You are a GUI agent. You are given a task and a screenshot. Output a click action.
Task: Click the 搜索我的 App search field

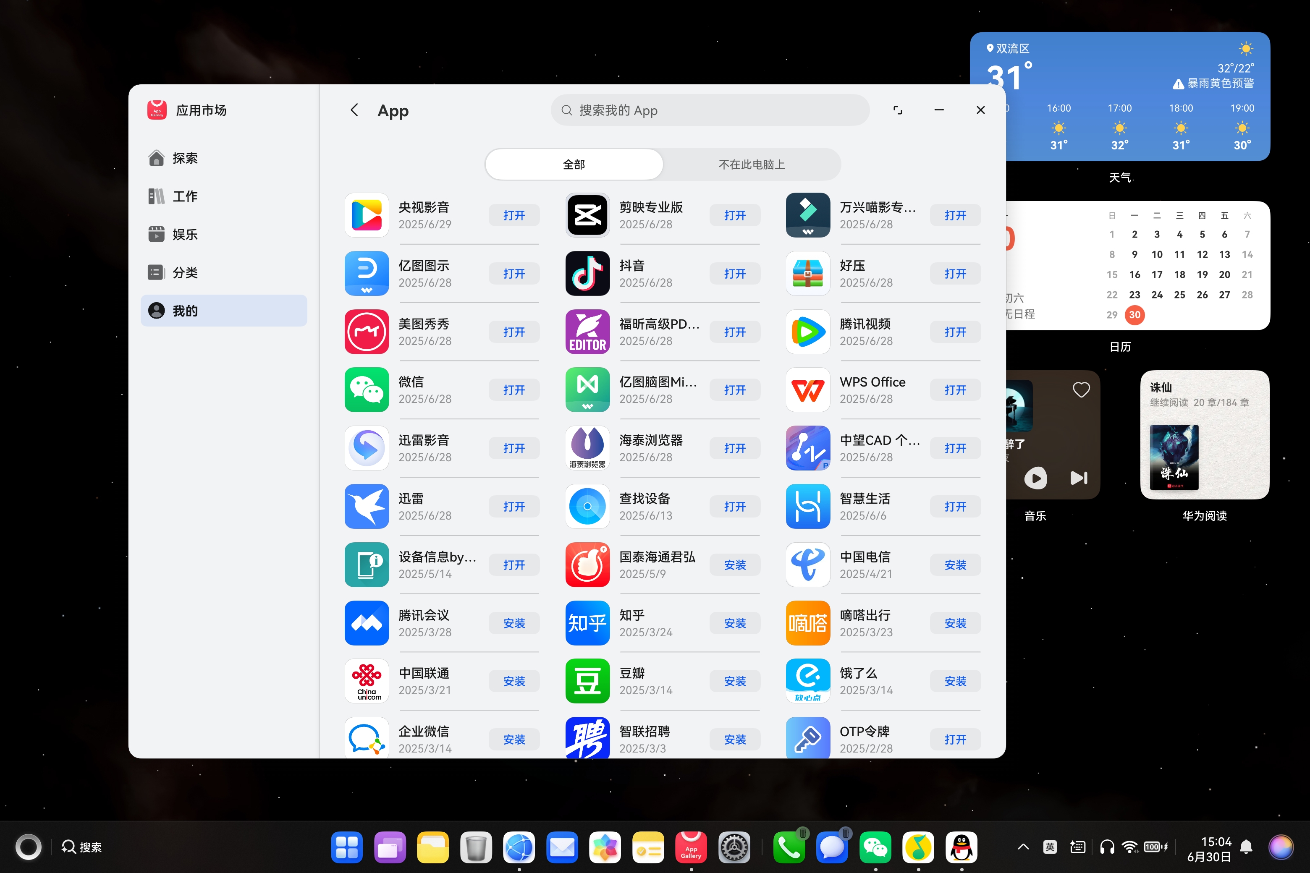tap(710, 110)
